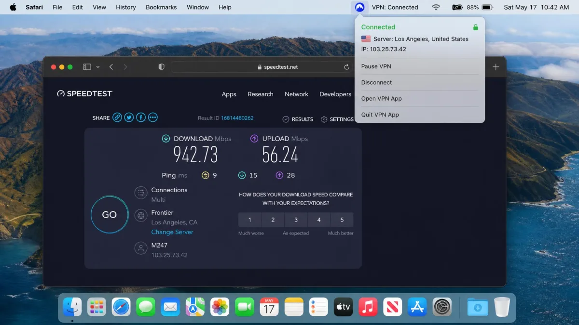Viewport: 579px width, 325px height.
Task: Click the privacy shield icon in Safari
Action: click(162, 67)
